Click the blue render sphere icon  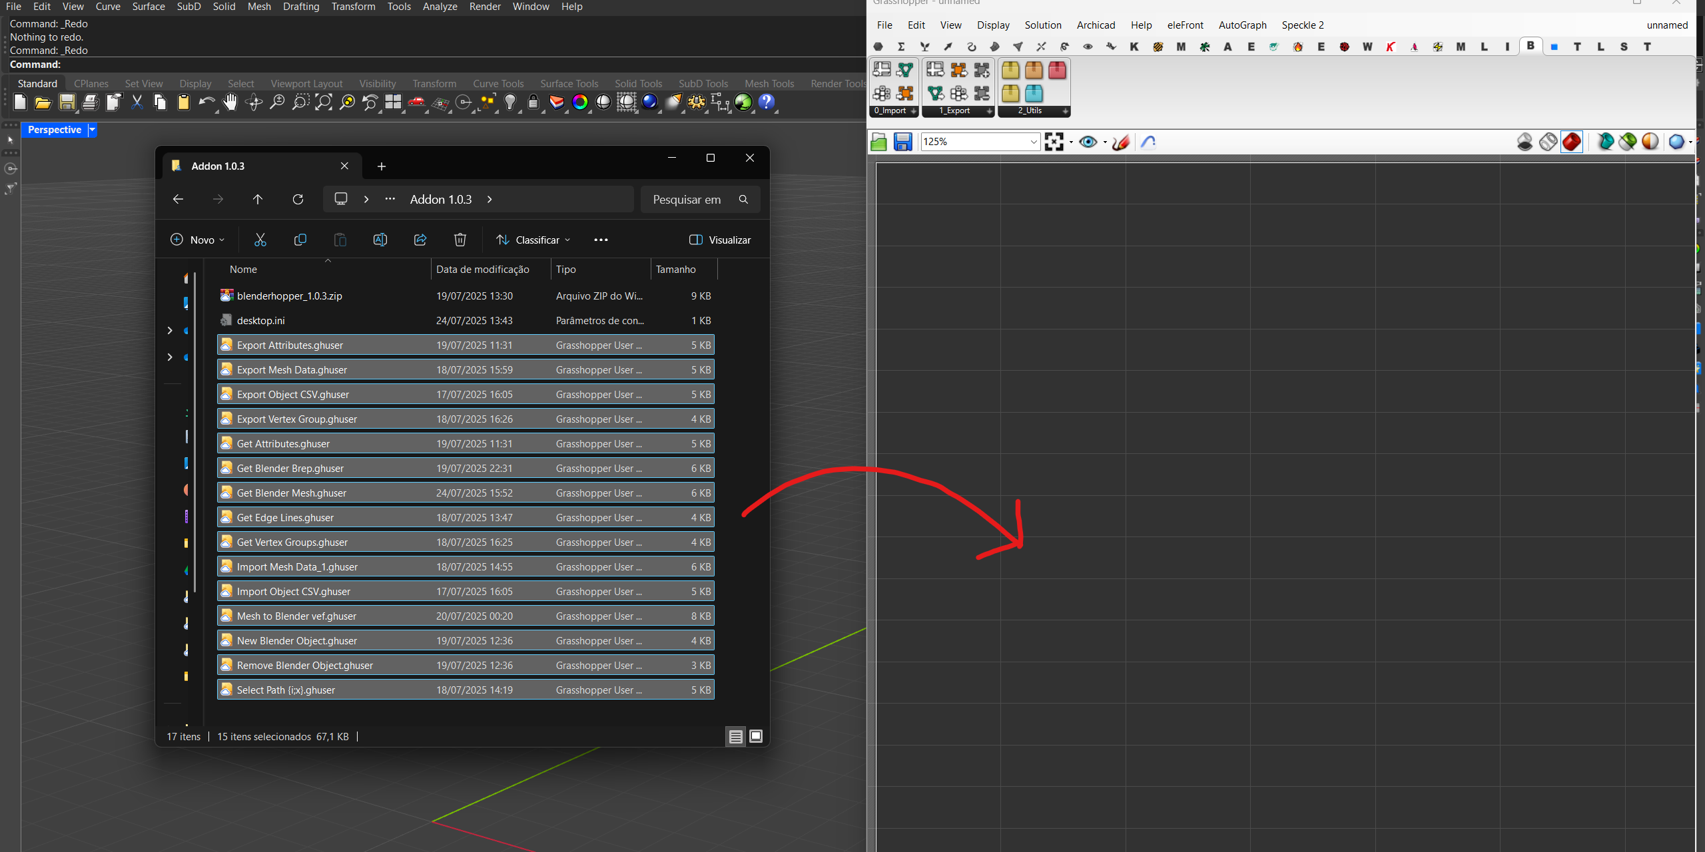click(x=650, y=103)
